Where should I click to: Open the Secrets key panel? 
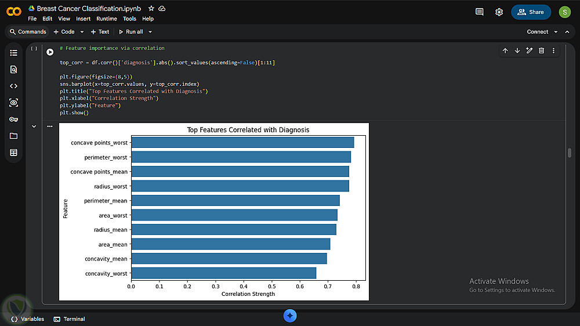(14, 119)
